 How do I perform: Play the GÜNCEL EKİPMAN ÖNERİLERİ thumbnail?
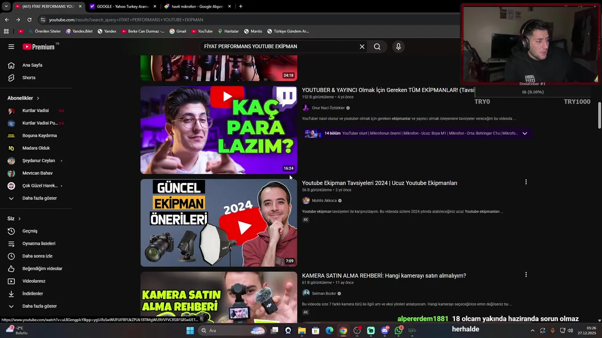pyautogui.click(x=219, y=223)
